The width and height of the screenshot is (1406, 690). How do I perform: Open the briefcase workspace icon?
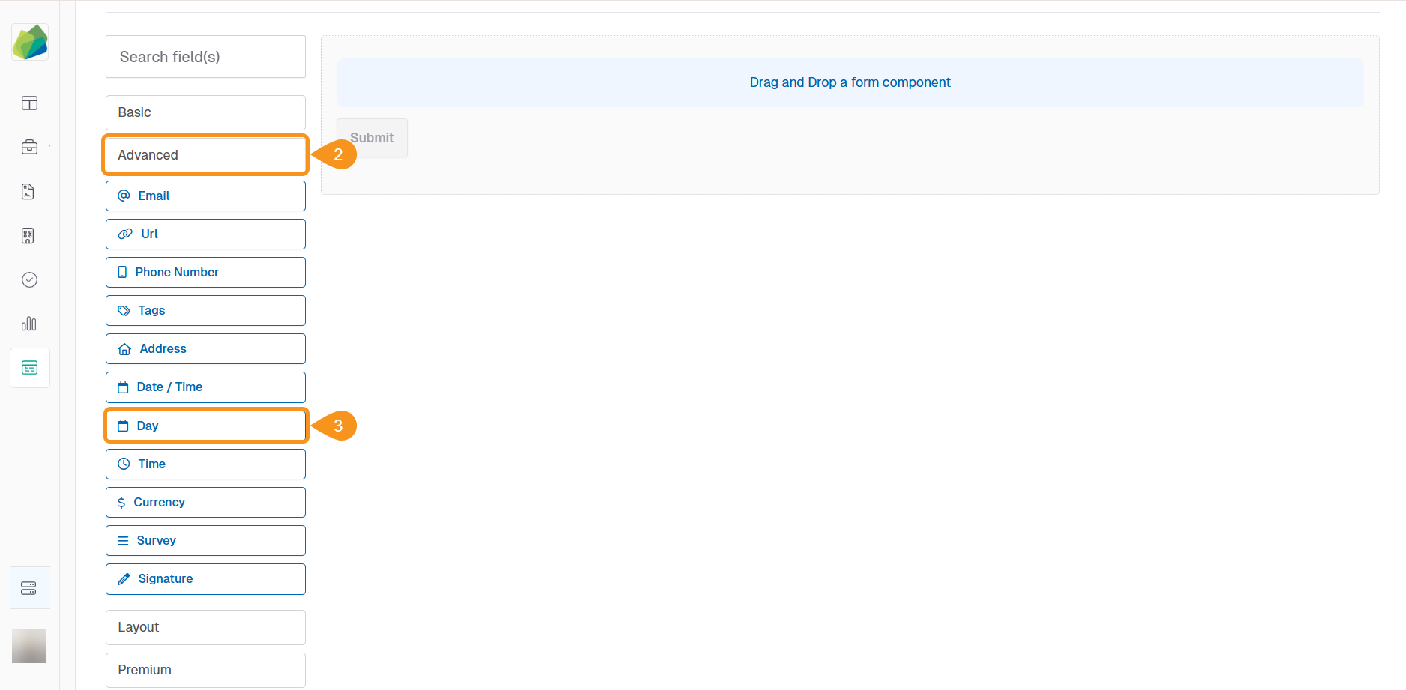point(29,147)
